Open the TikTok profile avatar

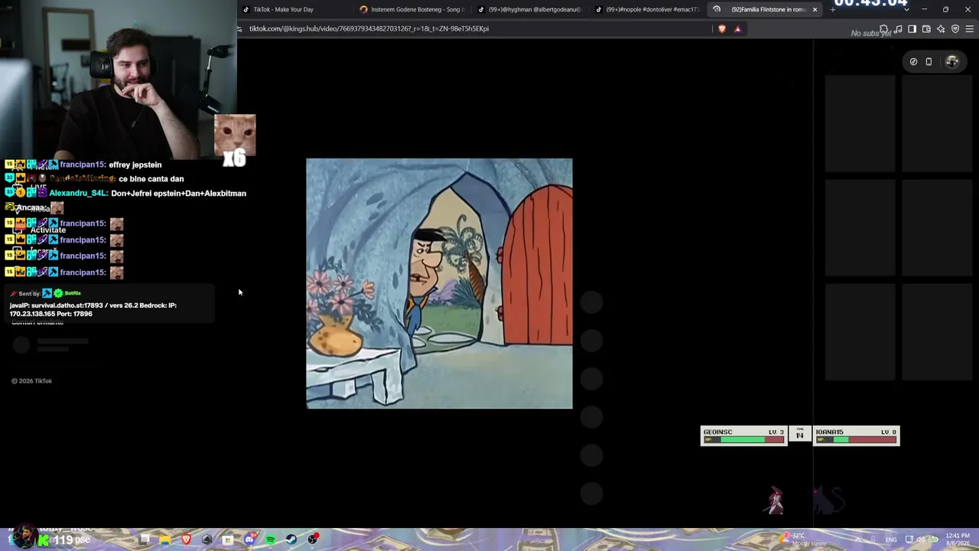(952, 62)
